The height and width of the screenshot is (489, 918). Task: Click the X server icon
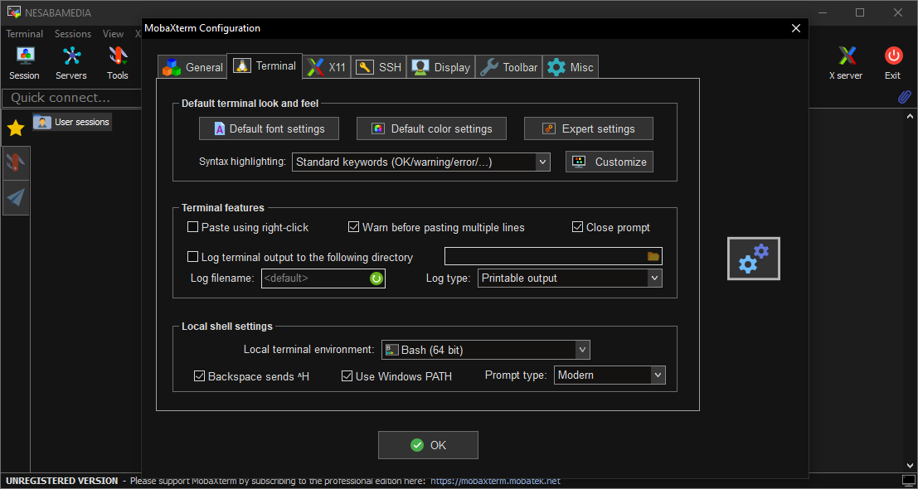point(845,63)
